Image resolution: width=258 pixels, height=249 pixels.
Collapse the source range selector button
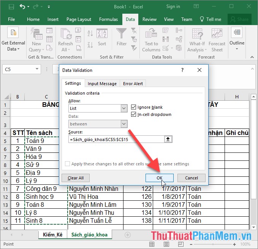(x=168, y=139)
